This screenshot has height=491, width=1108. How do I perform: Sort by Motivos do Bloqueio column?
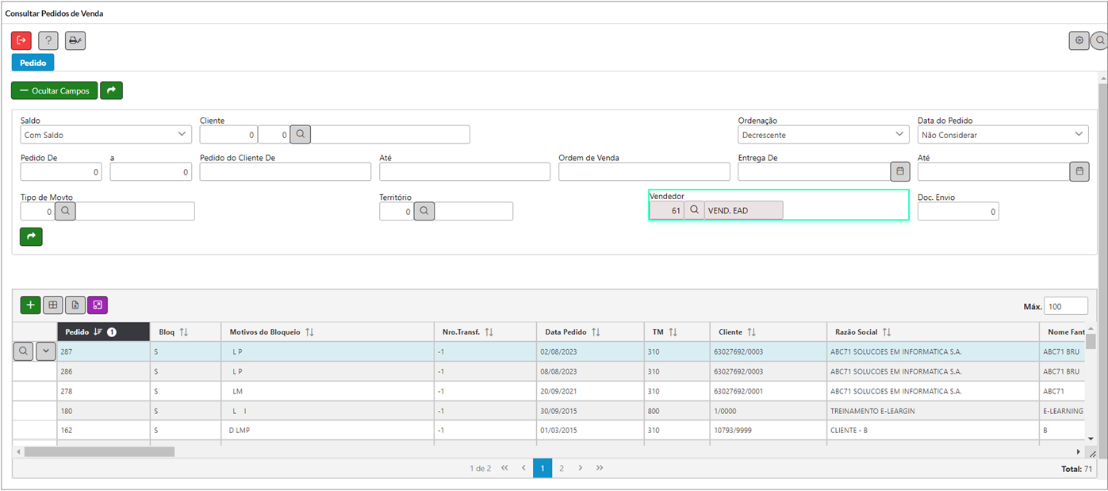328,332
